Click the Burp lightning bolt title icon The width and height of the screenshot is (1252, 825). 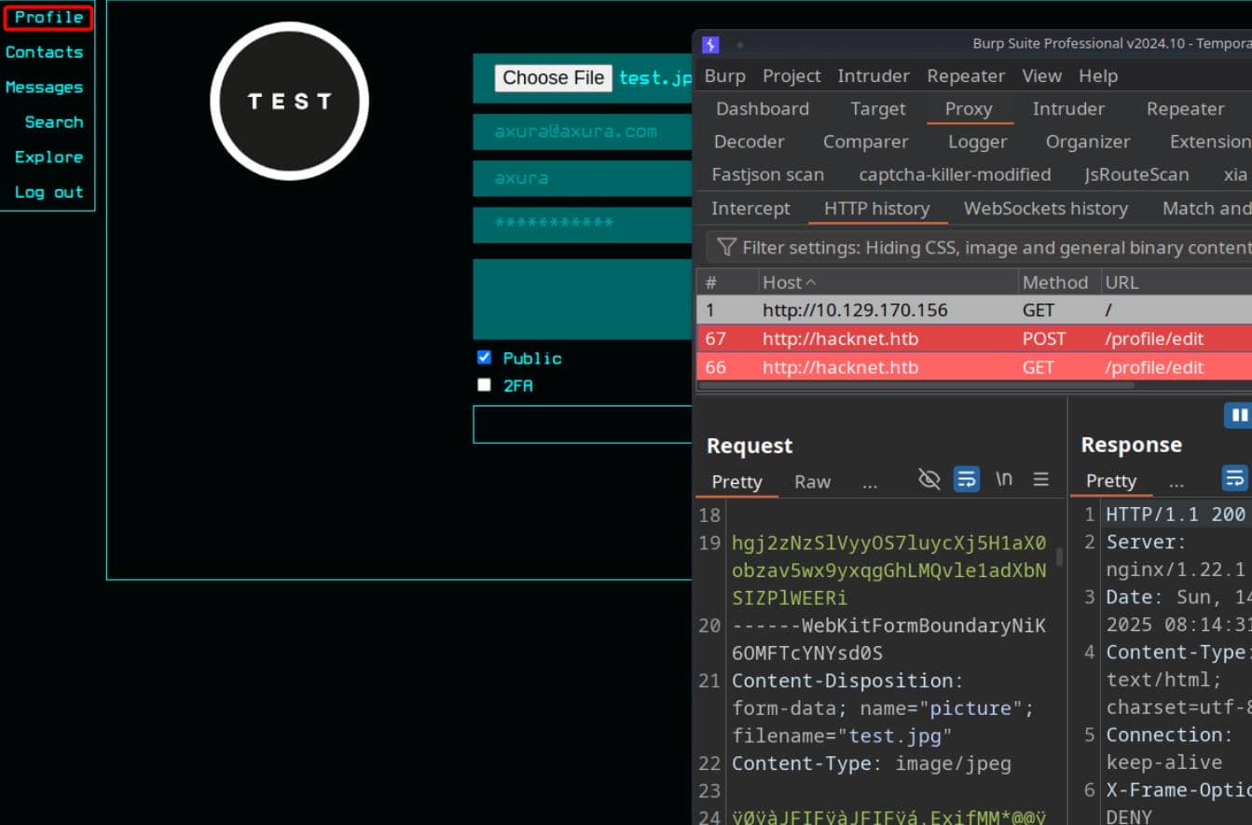point(711,44)
